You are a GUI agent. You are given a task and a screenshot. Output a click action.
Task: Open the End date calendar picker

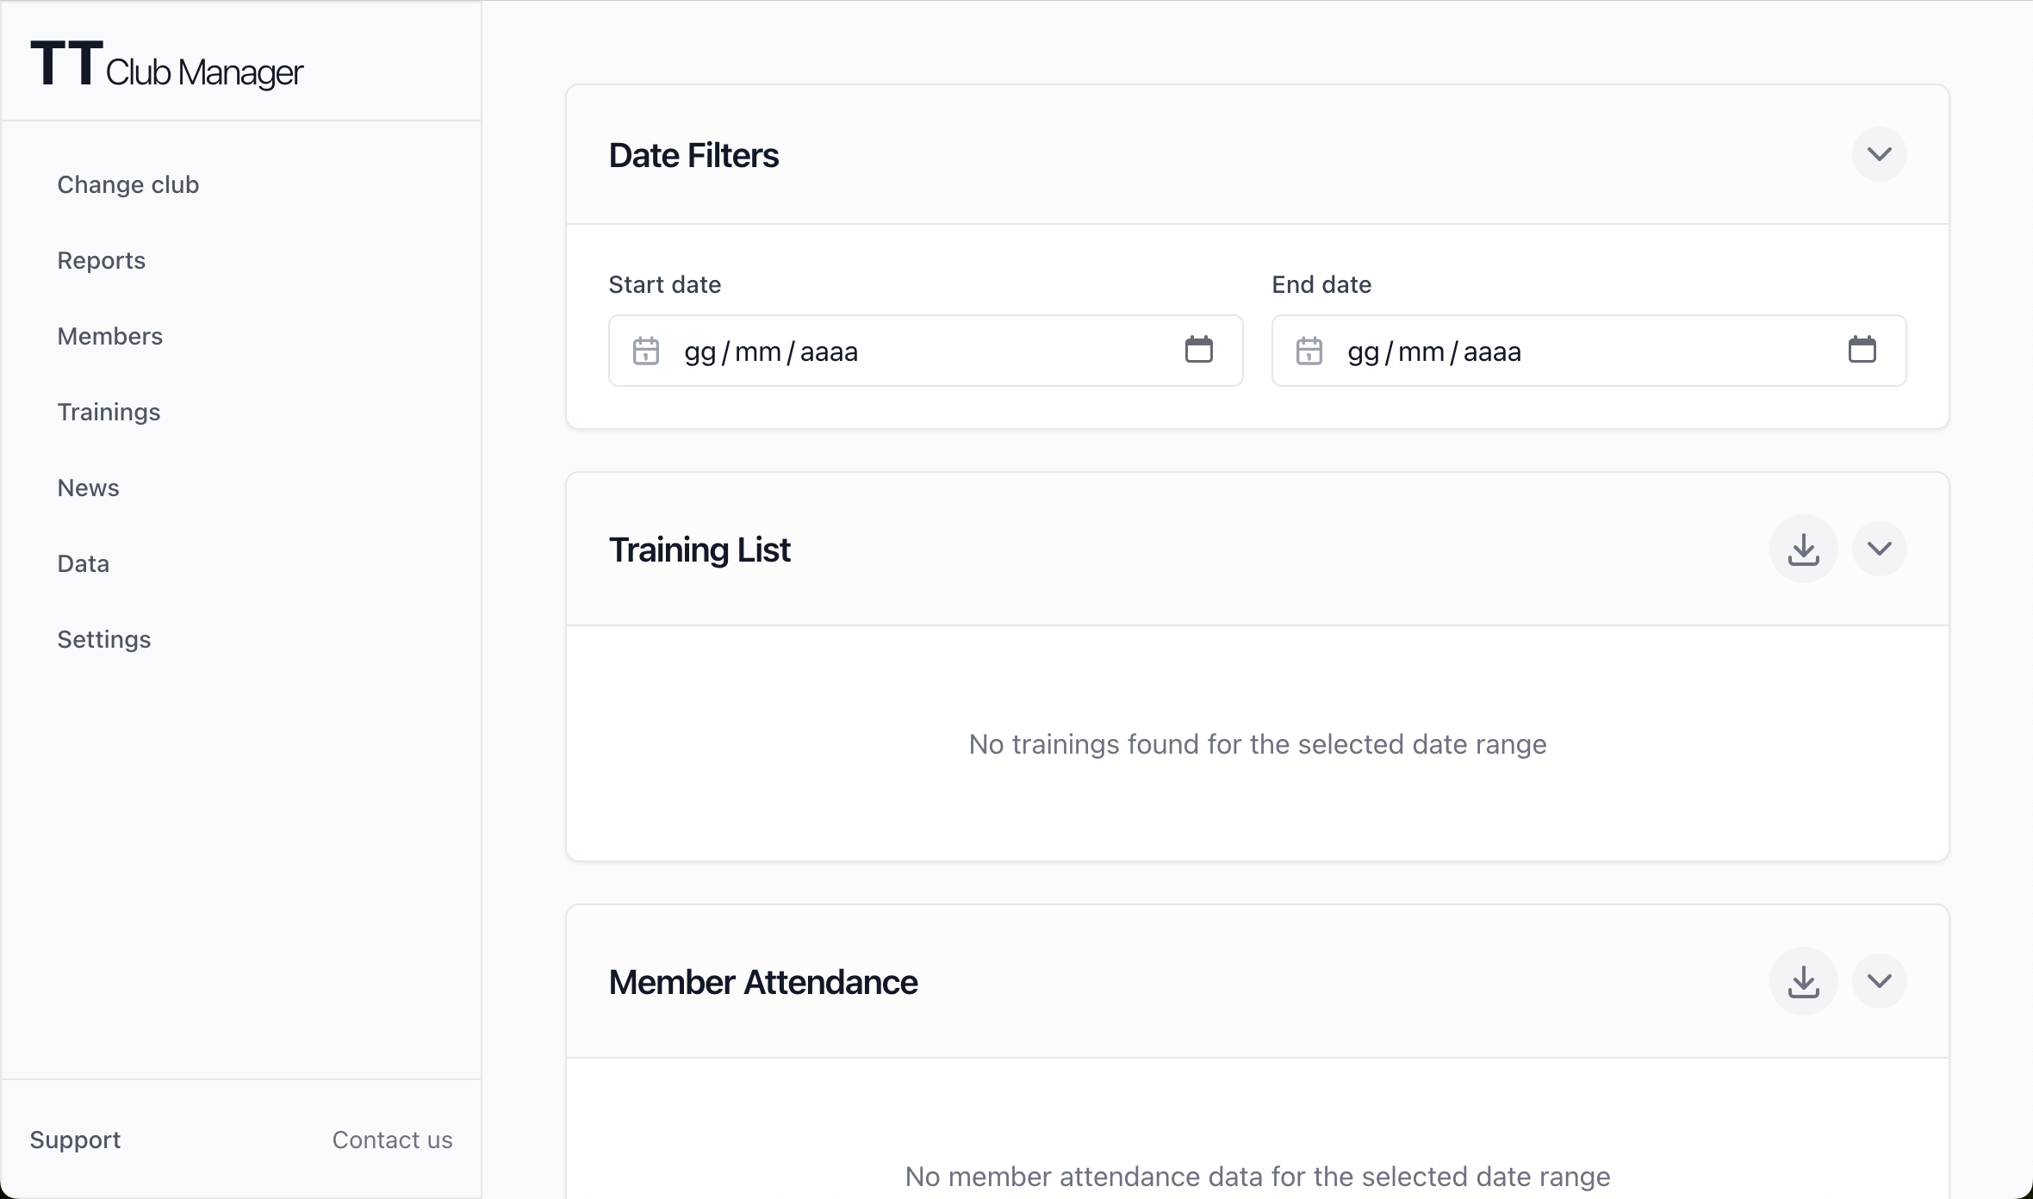point(1862,350)
